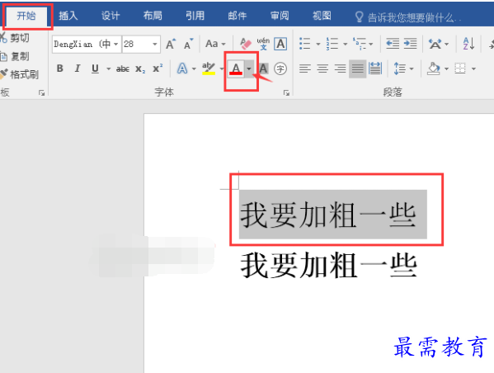This screenshot has width=494, height=373.
Task: Open the font size 28 dropdown
Action: (x=154, y=44)
